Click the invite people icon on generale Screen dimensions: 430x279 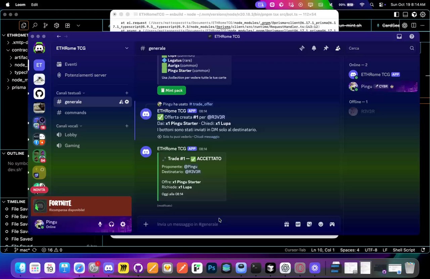tap(121, 102)
